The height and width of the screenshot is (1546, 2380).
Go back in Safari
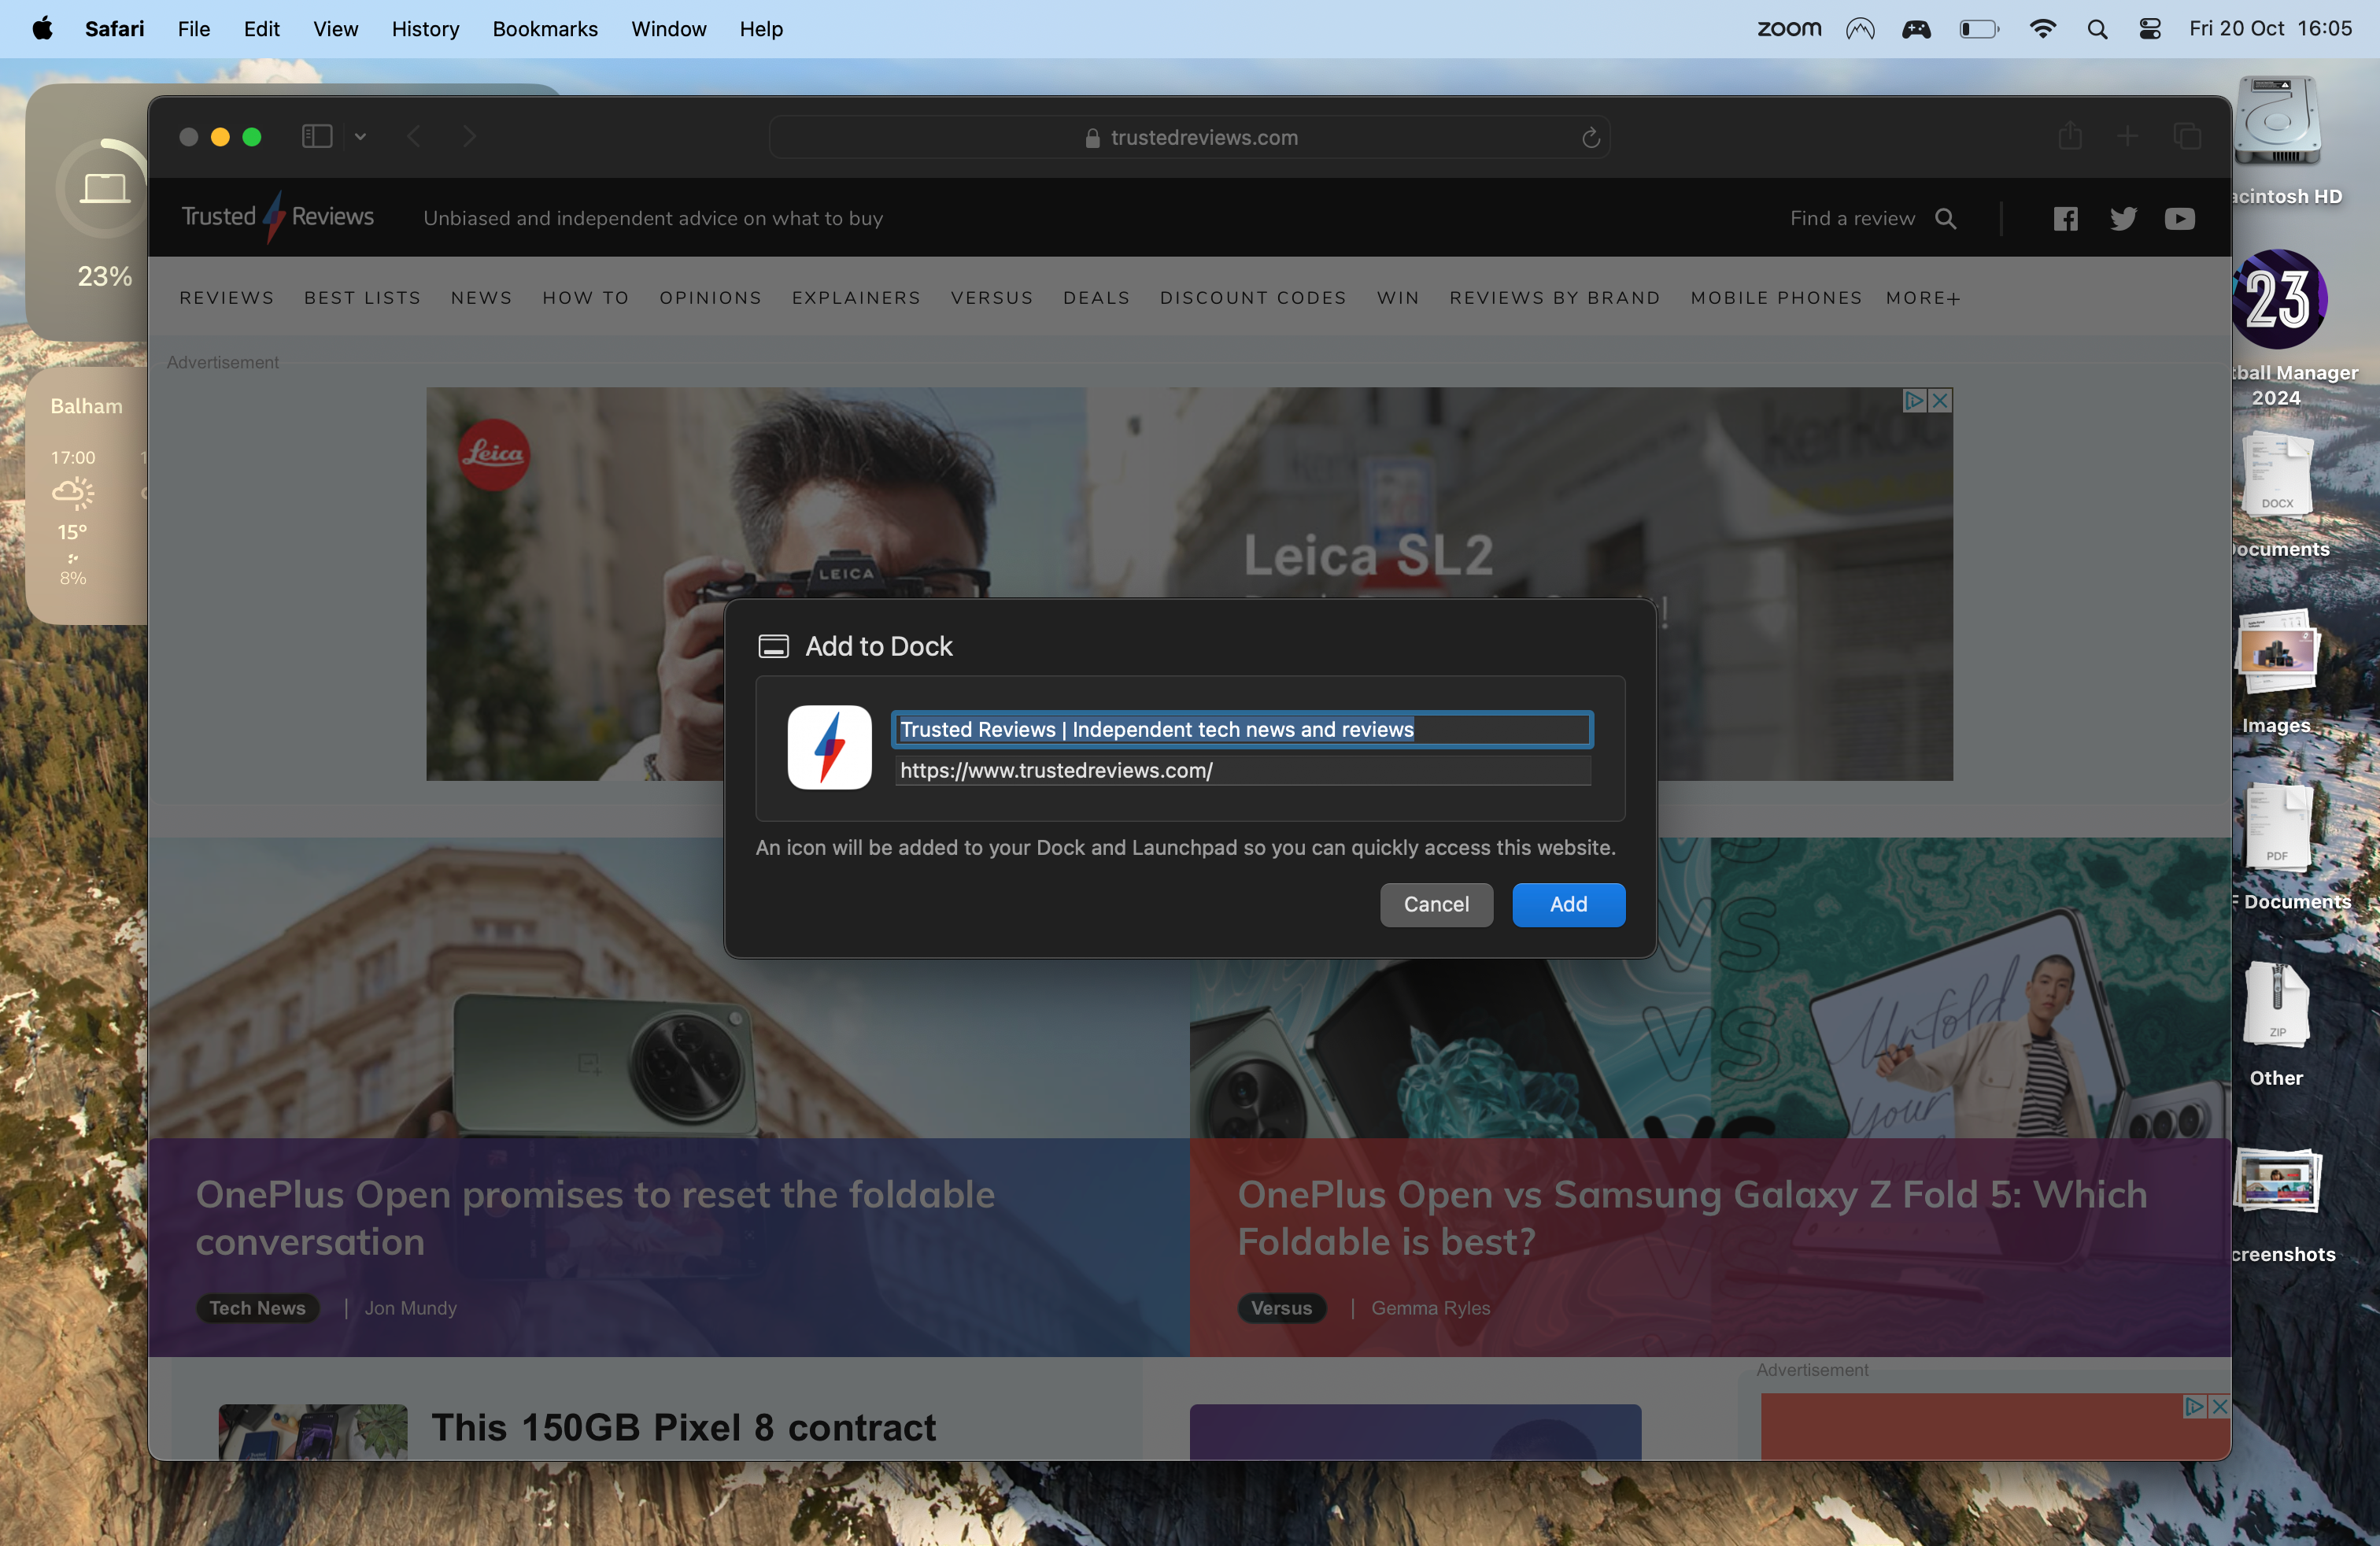(414, 136)
